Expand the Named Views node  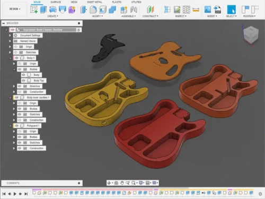pos(10,41)
